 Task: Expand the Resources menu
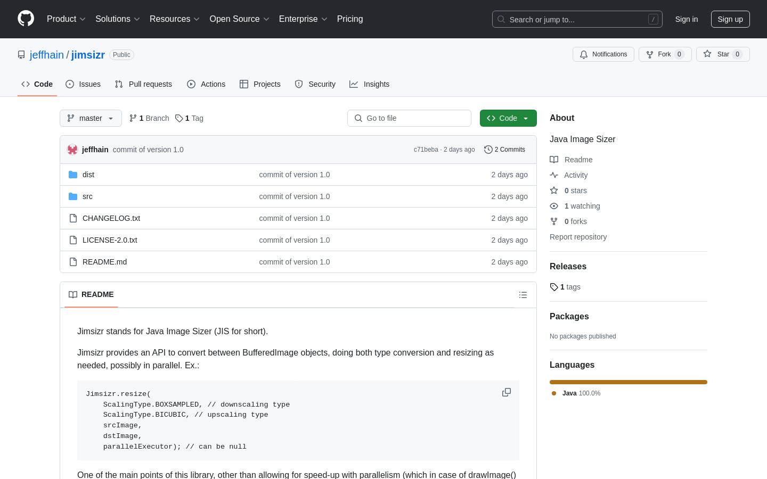point(175,19)
